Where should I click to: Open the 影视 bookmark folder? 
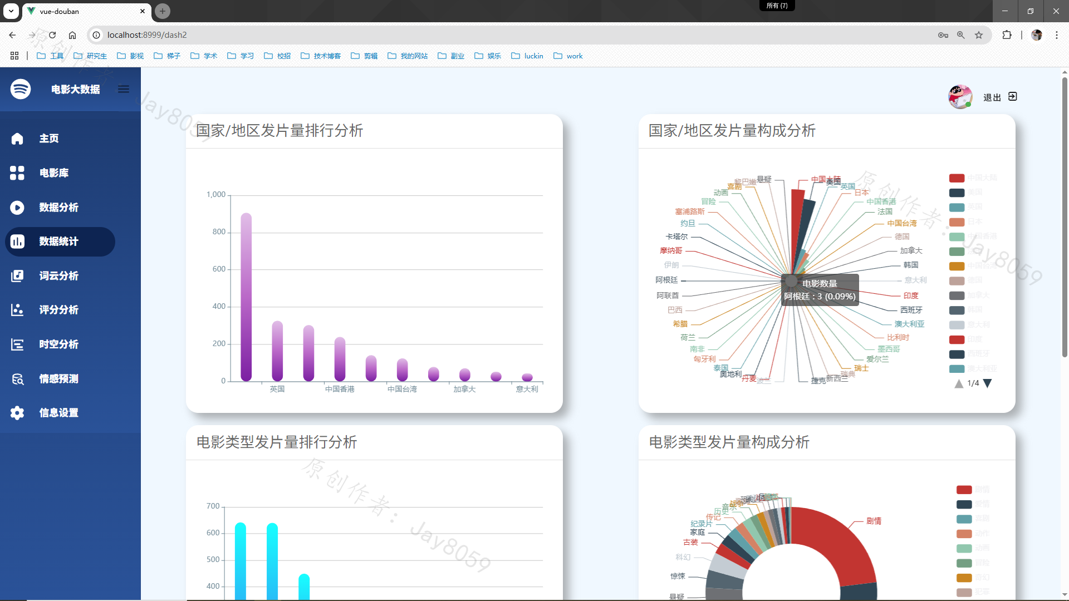pyautogui.click(x=130, y=56)
